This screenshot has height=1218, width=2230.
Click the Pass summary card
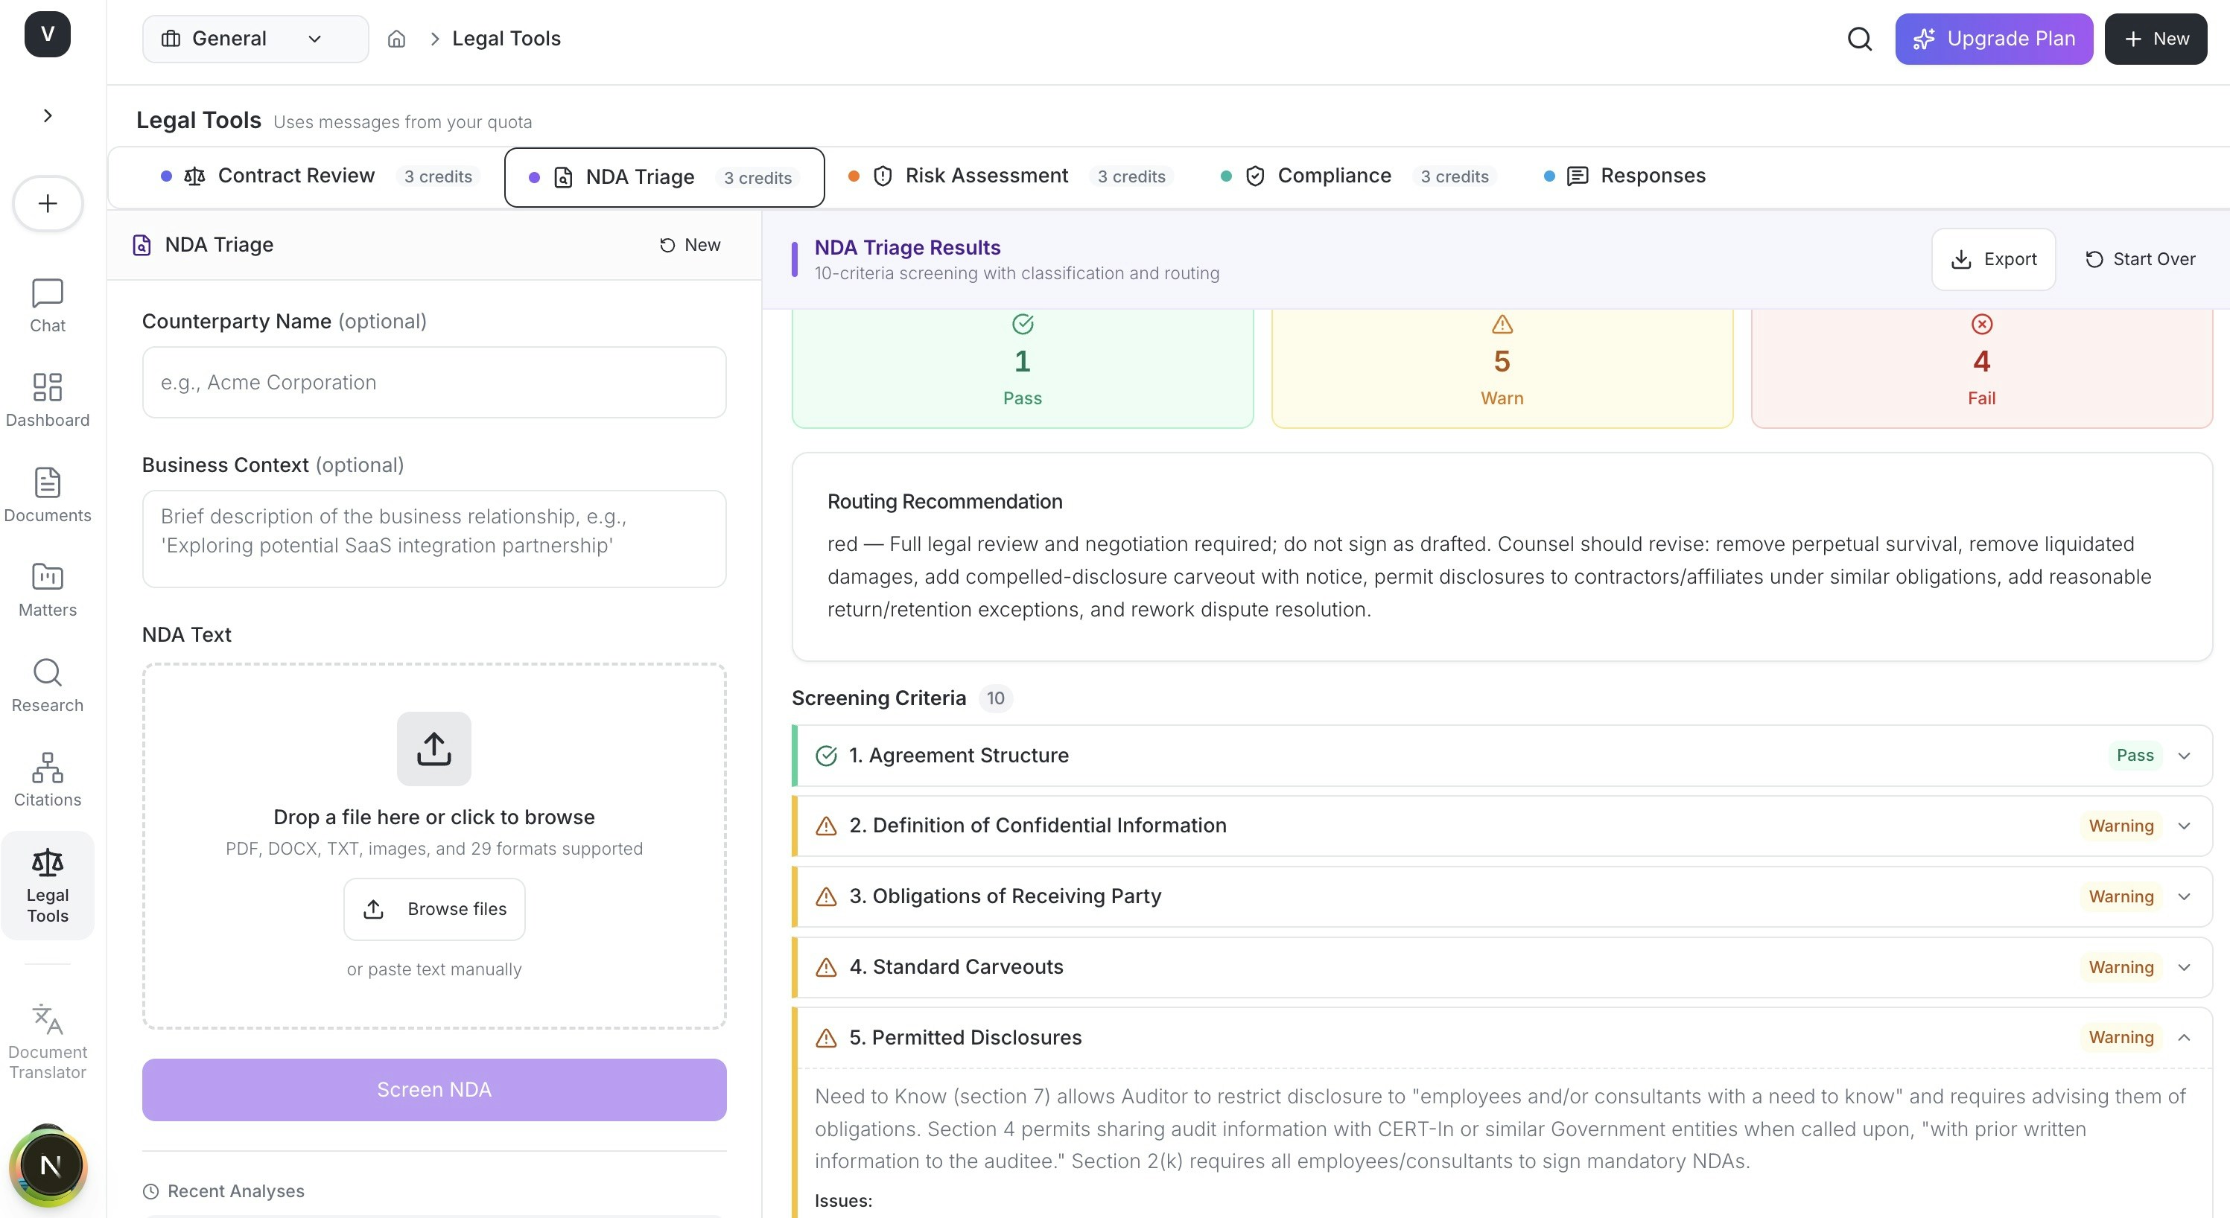(1023, 369)
